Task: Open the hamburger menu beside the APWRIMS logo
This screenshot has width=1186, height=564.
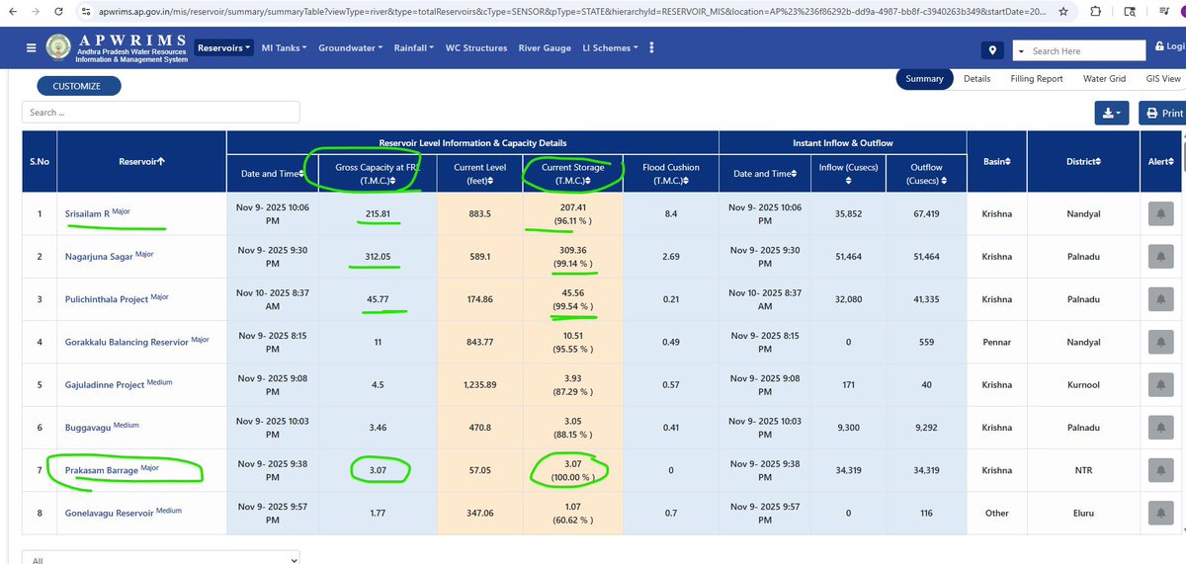Action: tap(33, 46)
